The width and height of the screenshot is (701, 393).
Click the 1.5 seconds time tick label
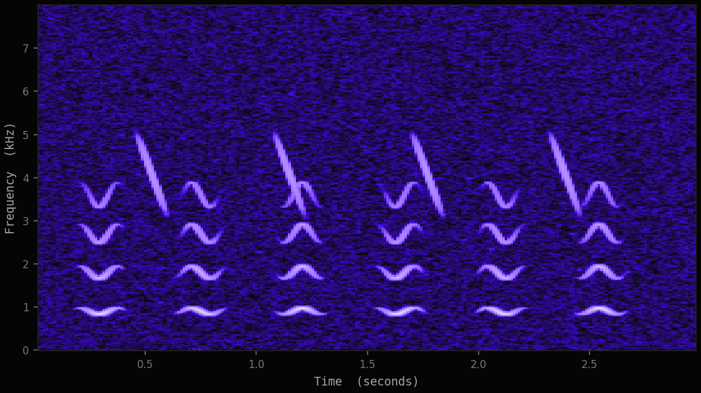(x=367, y=364)
